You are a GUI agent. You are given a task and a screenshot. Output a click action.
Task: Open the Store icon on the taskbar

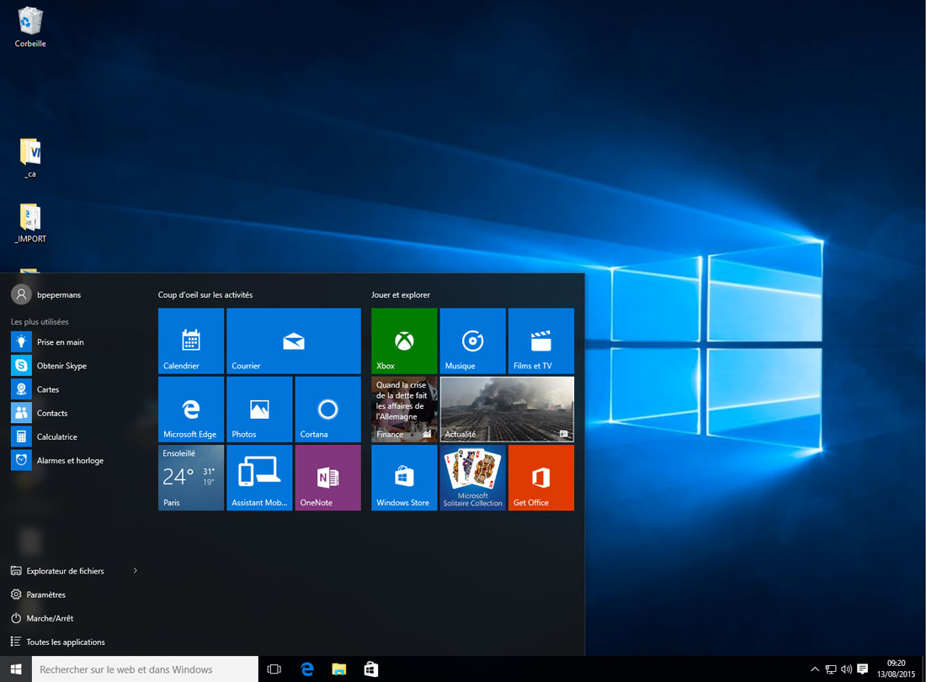tap(371, 669)
